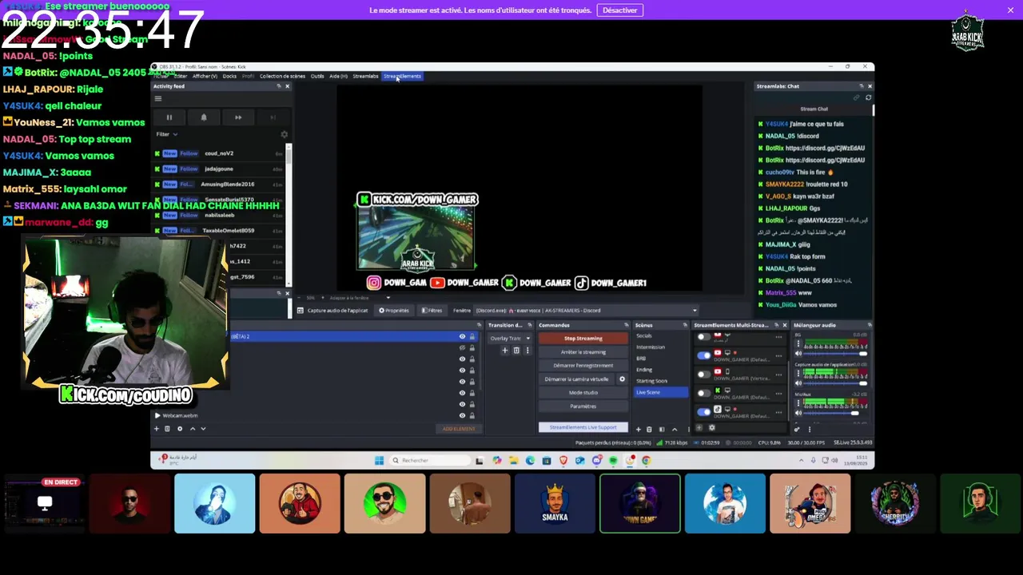Click the Windows taskbar search box Rechercher
1023x575 pixels.
tap(432, 460)
